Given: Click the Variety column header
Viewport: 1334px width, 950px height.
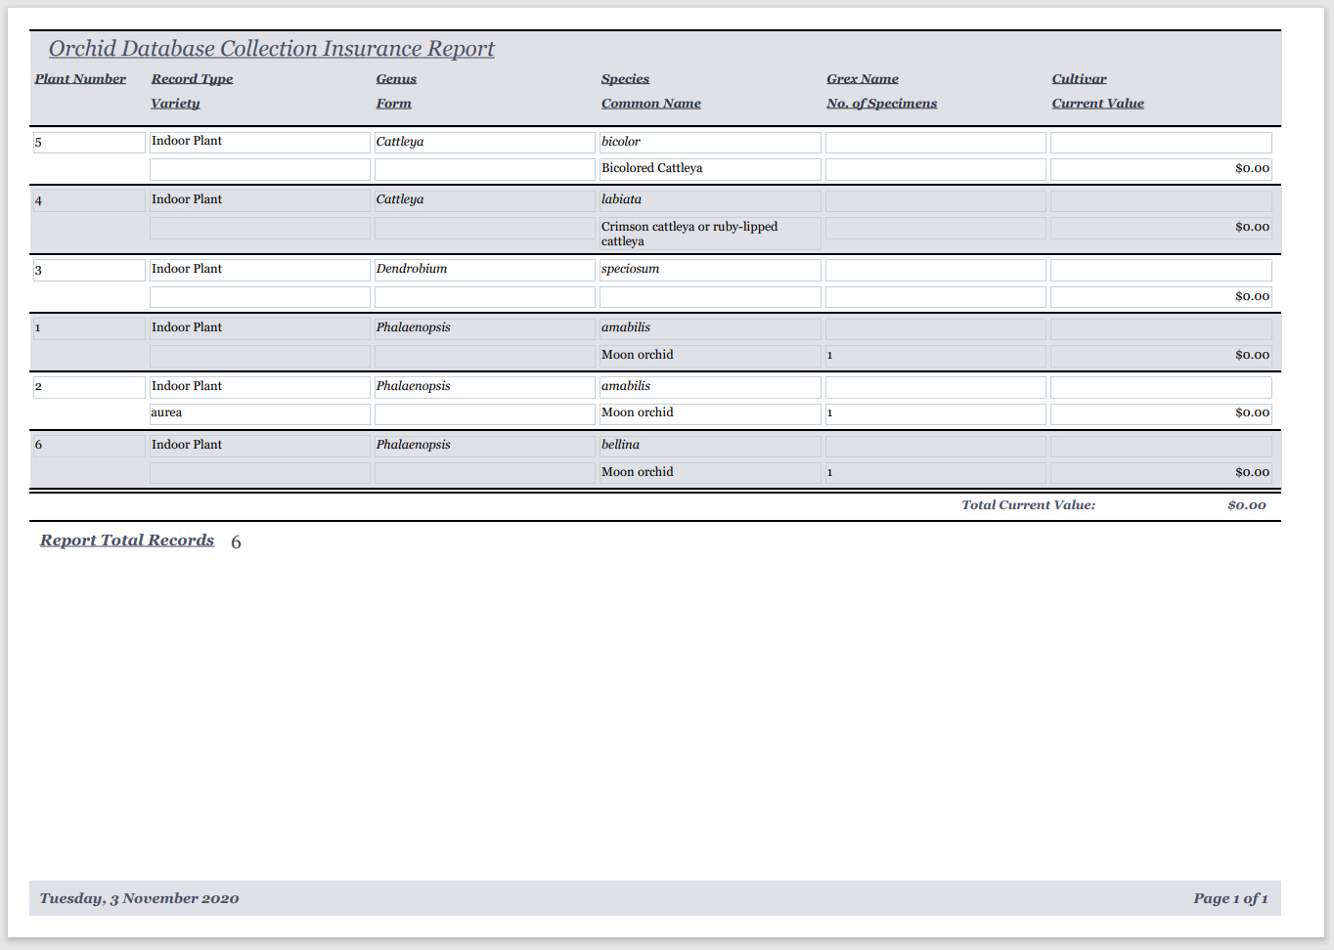Looking at the screenshot, I should click(175, 104).
